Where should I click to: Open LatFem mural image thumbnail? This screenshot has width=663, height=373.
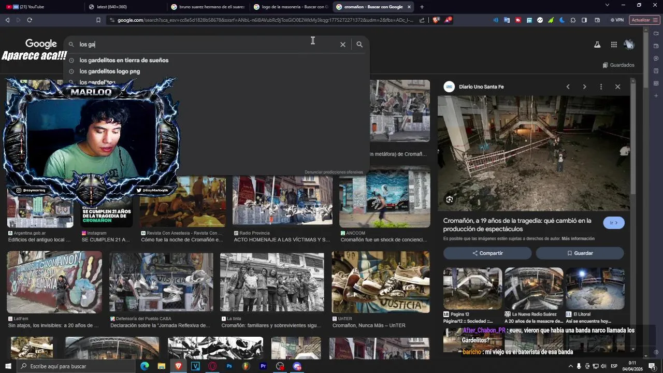[54, 282]
